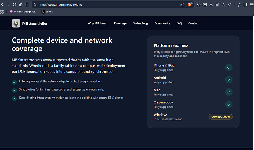
Task: Open the Community nav item
Action: [x=162, y=23]
